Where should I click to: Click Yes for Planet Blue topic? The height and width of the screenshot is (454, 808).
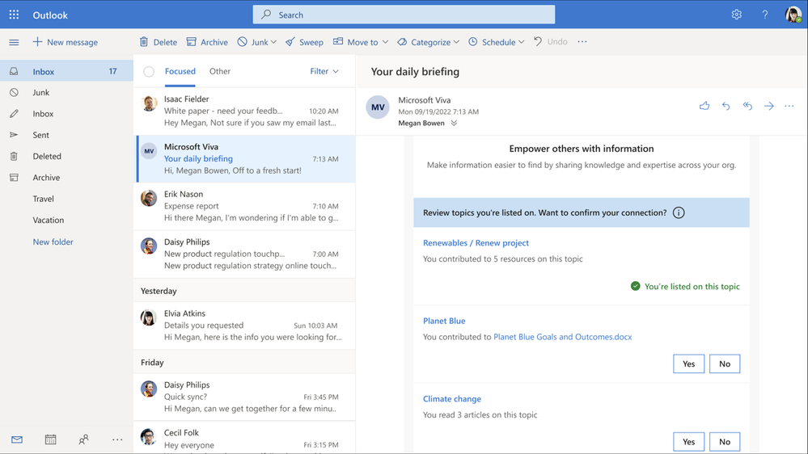[x=688, y=364]
